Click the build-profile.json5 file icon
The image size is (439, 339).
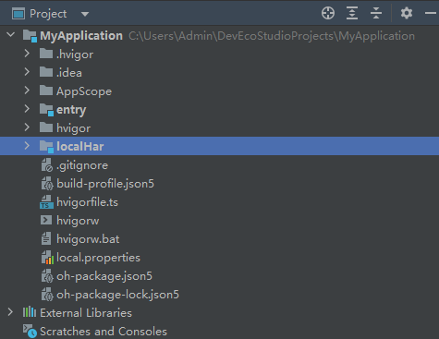click(47, 184)
